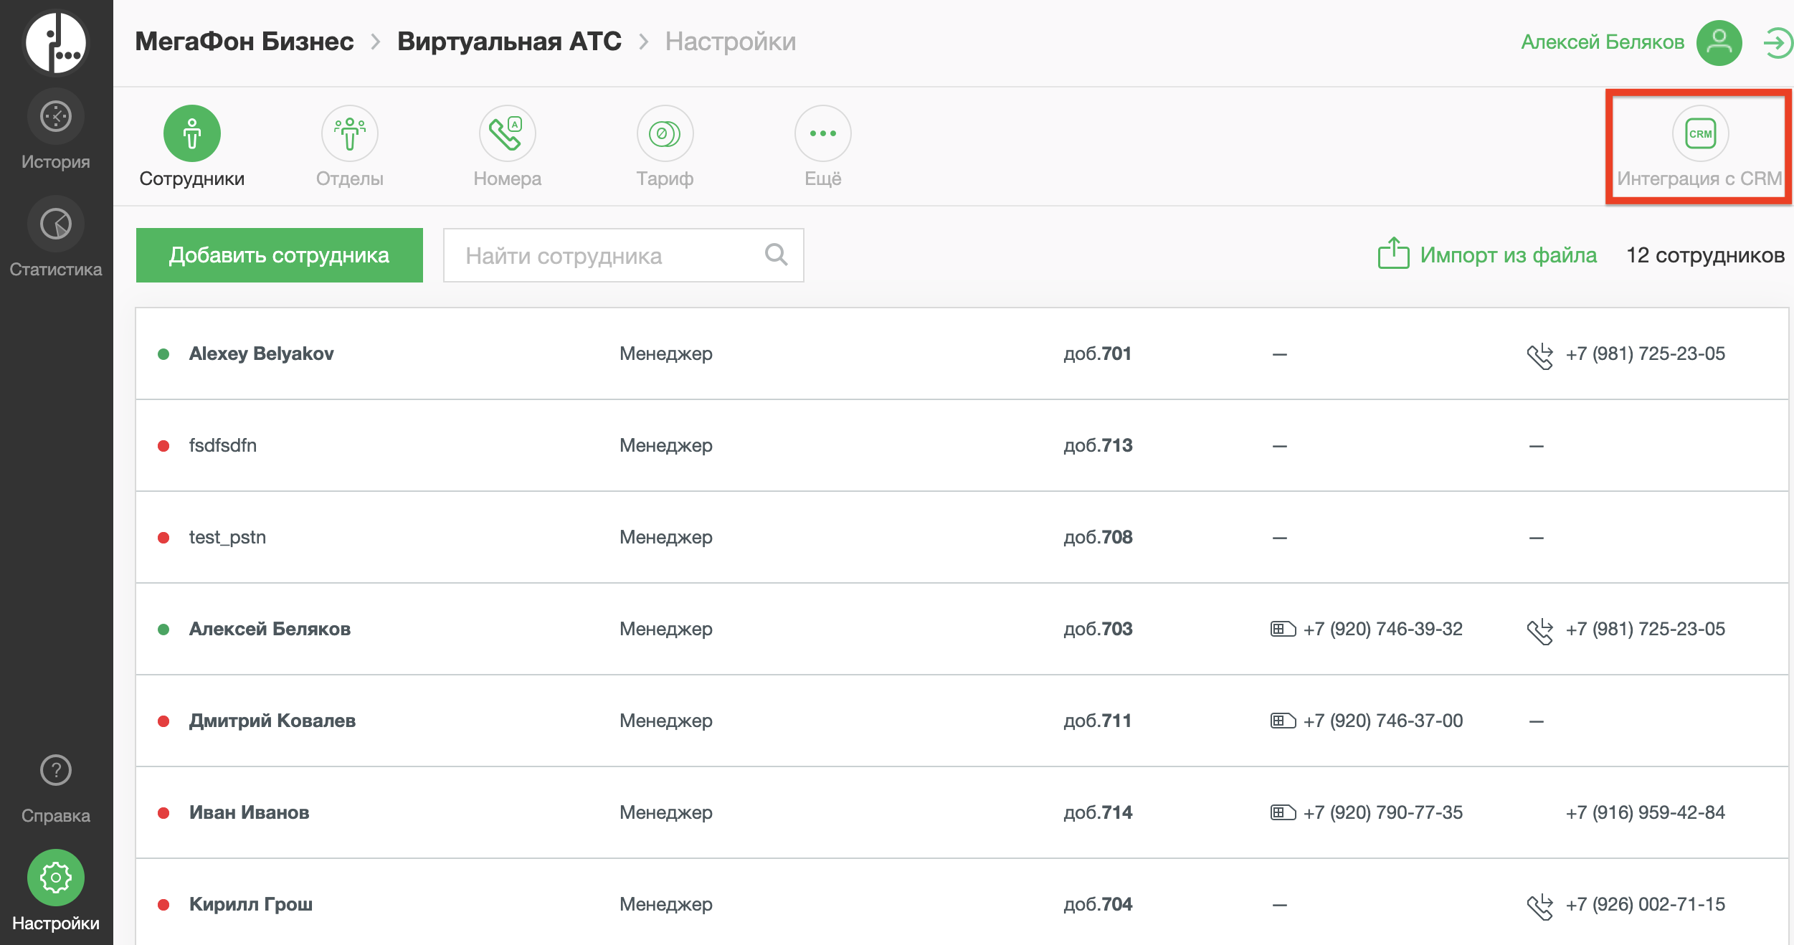Open Интеграция с CRM icon
1794x945 pixels.
click(1700, 134)
